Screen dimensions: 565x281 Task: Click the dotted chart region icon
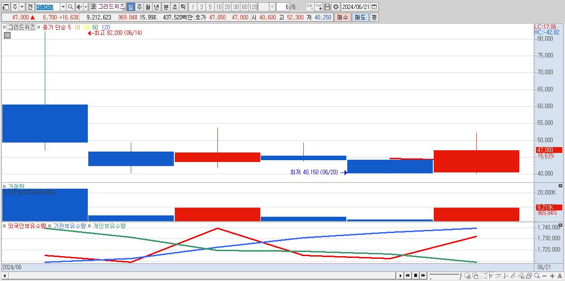(x=483, y=276)
